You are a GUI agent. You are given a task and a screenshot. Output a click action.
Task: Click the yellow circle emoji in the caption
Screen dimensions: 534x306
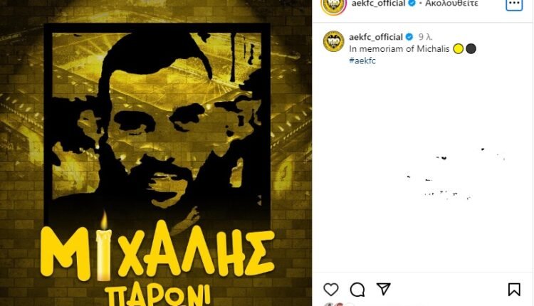459,49
